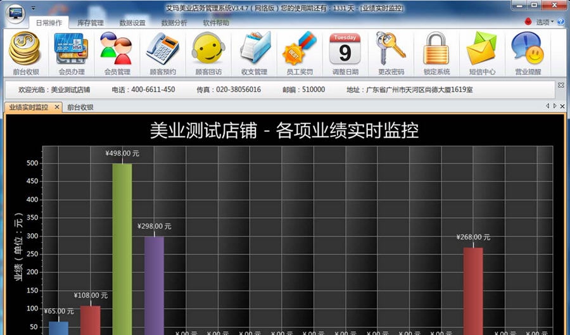Click the red icon beside 选项

coord(528,22)
